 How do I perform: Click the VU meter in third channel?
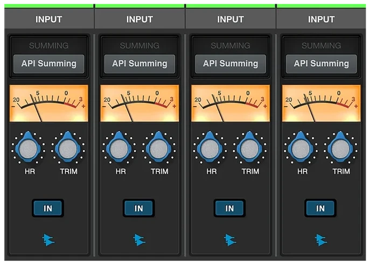231,103
